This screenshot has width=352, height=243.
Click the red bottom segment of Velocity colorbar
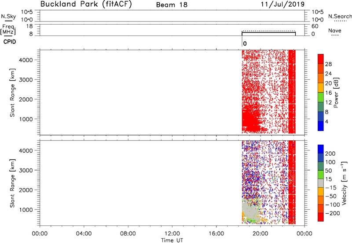(321, 217)
